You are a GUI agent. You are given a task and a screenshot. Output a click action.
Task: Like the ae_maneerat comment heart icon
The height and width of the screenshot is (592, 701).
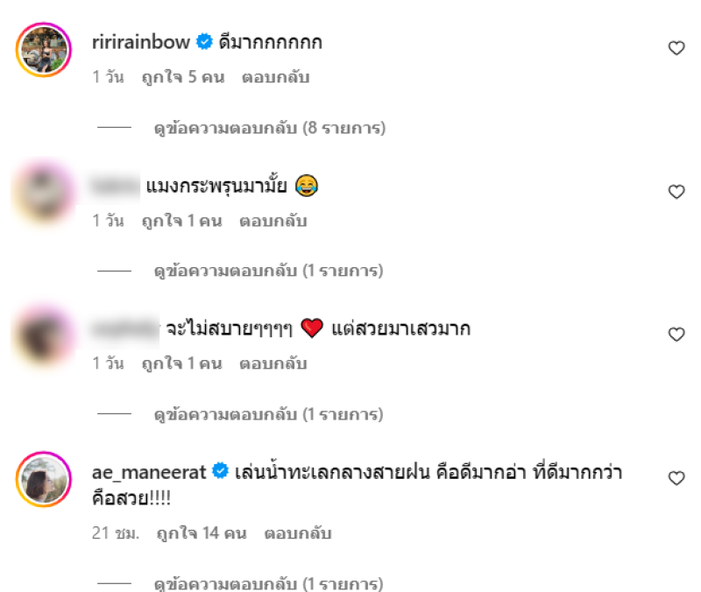tap(676, 478)
